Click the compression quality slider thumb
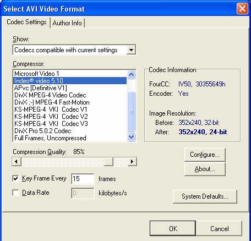The image size is (251, 241). [x=108, y=162]
